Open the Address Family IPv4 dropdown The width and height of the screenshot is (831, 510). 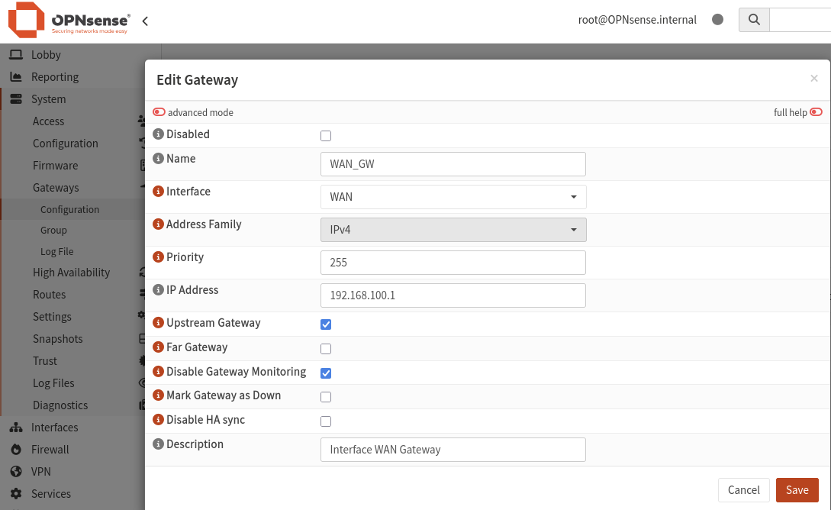tap(453, 230)
